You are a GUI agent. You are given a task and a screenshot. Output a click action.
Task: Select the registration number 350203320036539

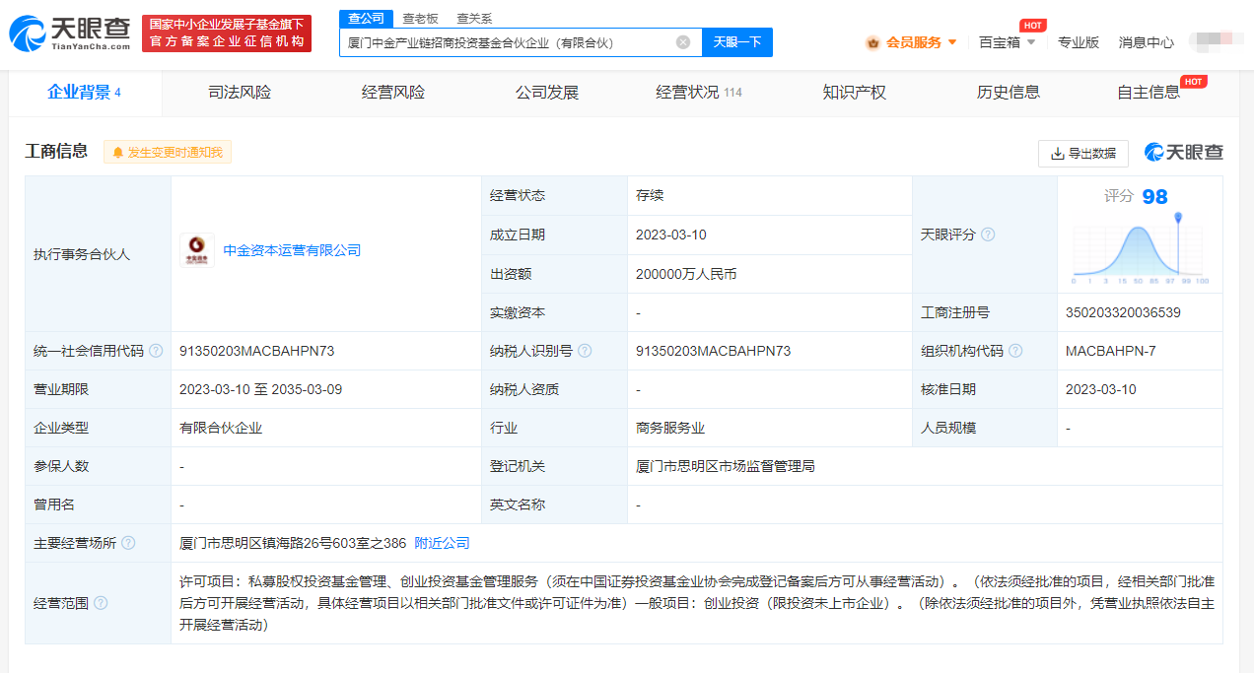pyautogui.click(x=1123, y=312)
